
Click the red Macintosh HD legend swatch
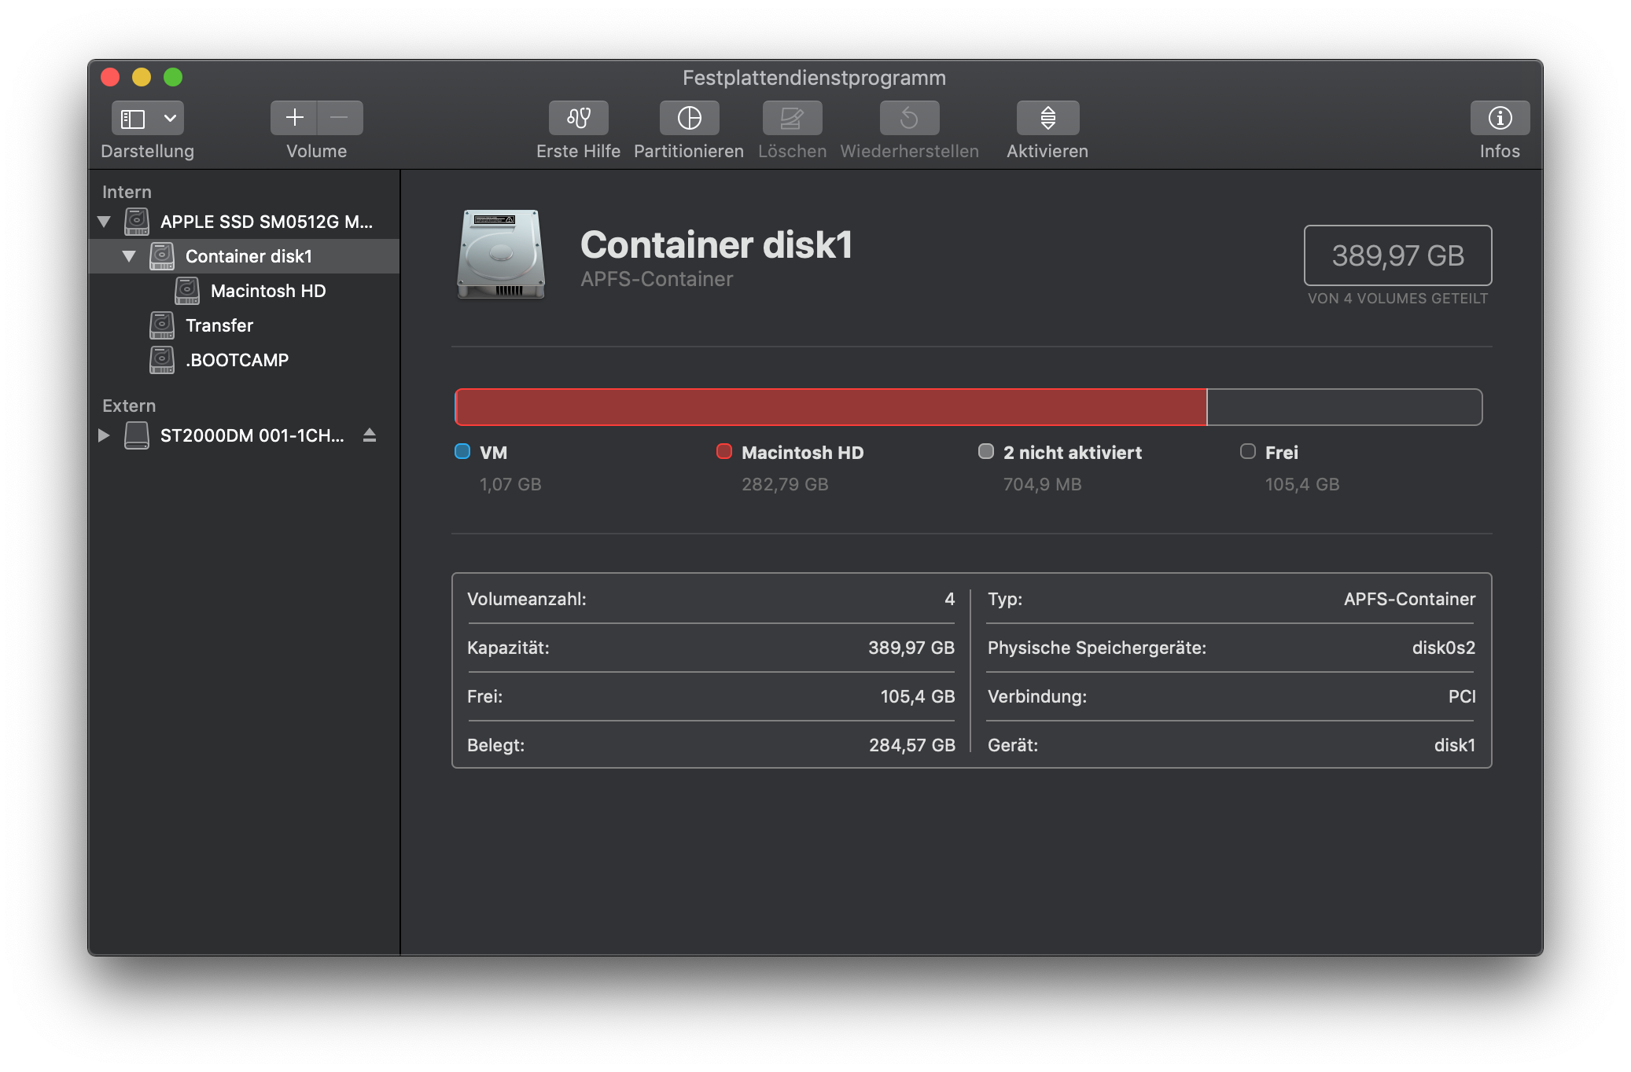click(724, 451)
